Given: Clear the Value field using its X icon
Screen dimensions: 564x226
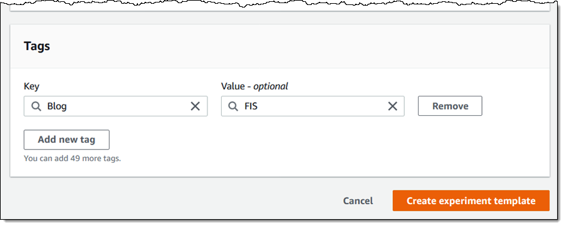Looking at the screenshot, I should click(392, 106).
